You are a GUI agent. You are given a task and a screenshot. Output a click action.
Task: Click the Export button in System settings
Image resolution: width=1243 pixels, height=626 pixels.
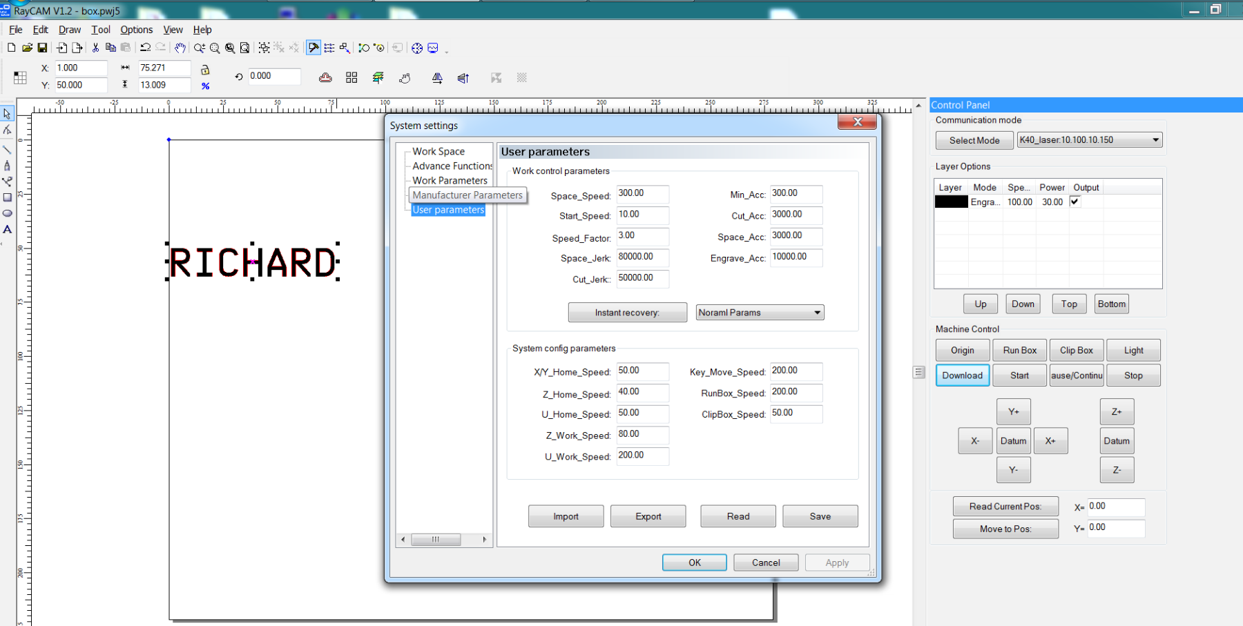[x=648, y=516]
